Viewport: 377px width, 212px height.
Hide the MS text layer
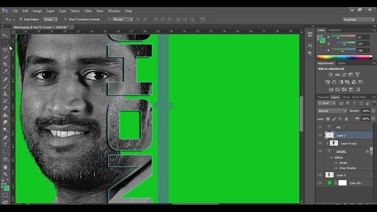click(x=320, y=127)
